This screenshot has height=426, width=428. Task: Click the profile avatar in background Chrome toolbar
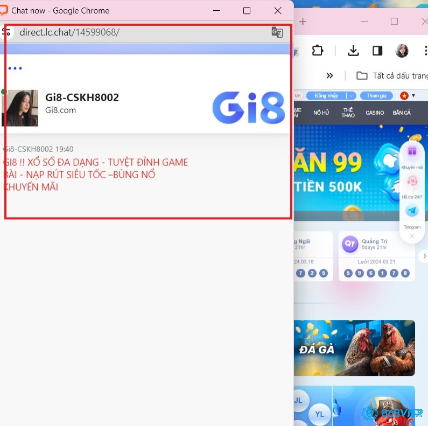(402, 51)
